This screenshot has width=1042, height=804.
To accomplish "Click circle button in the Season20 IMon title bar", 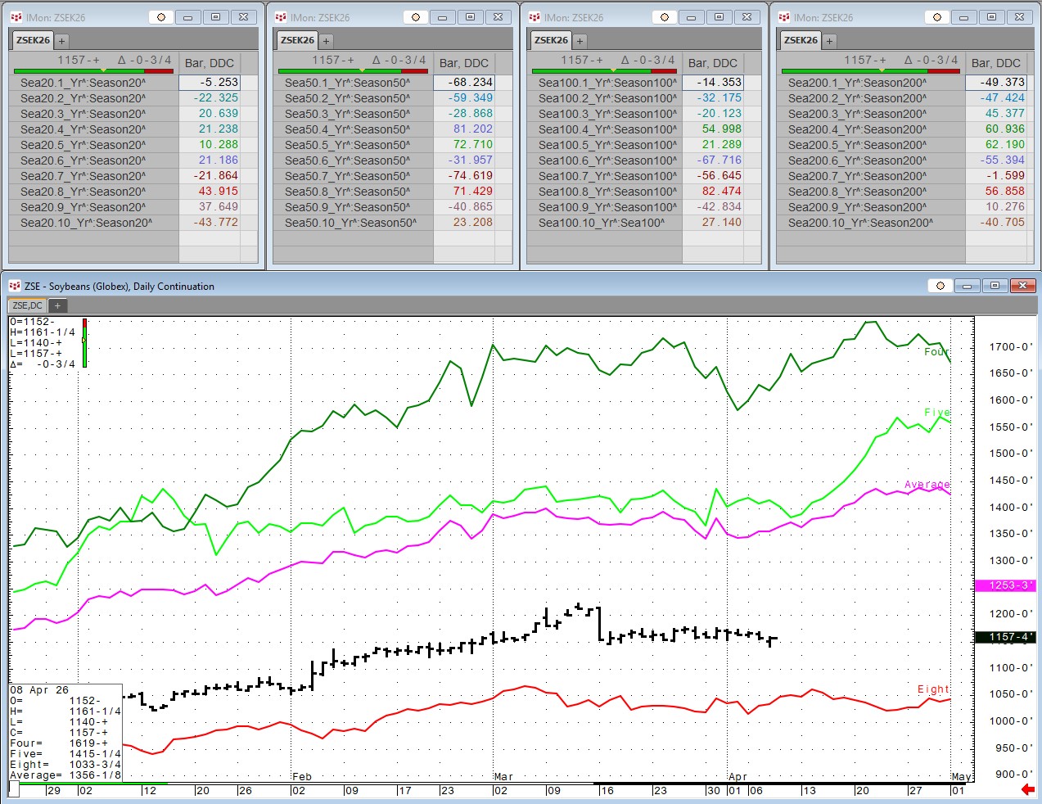I will 160,17.
